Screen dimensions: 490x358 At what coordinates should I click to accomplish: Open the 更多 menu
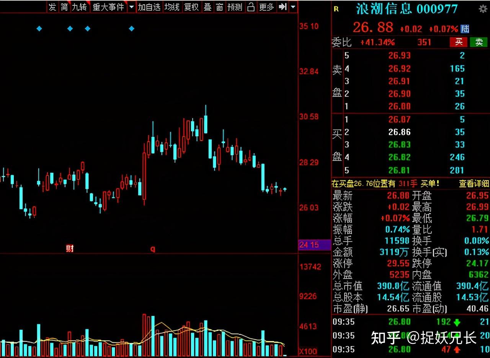pyautogui.click(x=266, y=7)
